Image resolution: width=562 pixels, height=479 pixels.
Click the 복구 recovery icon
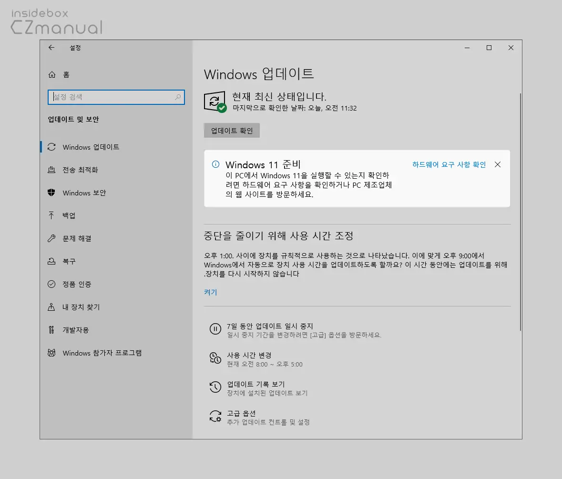click(51, 261)
